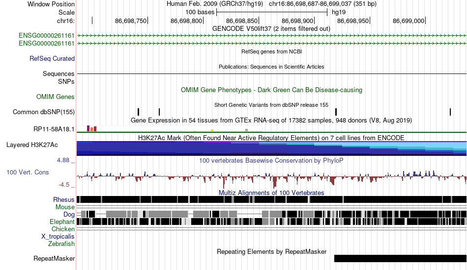Click the gray GTEx expression bar
The width and height of the screenshot is (467, 270).
pos(247,130)
